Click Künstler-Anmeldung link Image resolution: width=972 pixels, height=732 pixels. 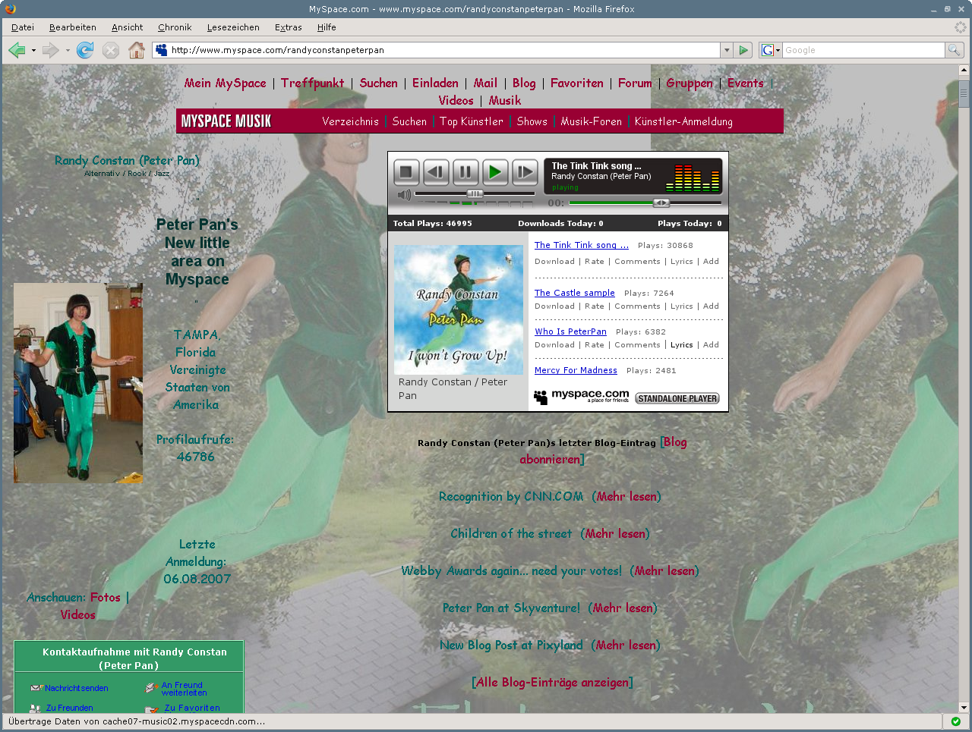(683, 121)
